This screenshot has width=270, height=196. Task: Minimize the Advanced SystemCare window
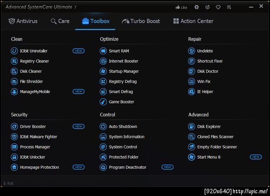(x=251, y=7)
